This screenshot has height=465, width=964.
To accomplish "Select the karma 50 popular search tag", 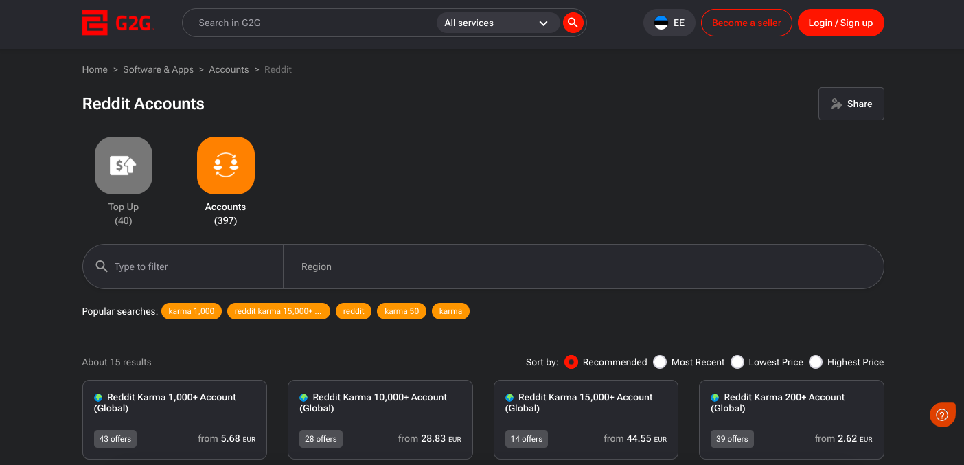I will coord(402,311).
